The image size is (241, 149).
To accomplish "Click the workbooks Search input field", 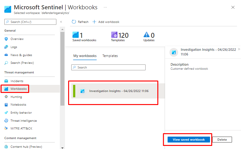I will 108,68.
